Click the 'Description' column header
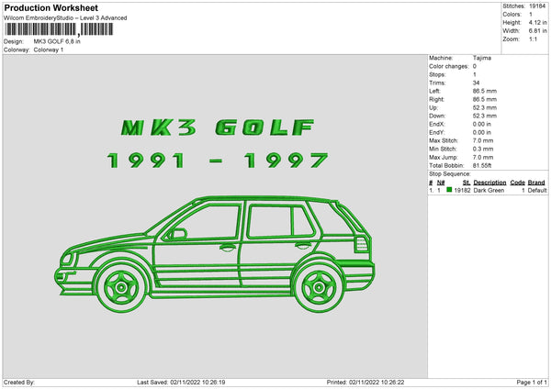 pos(489,183)
